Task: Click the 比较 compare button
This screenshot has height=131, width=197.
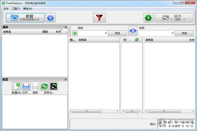Action: [25, 18]
